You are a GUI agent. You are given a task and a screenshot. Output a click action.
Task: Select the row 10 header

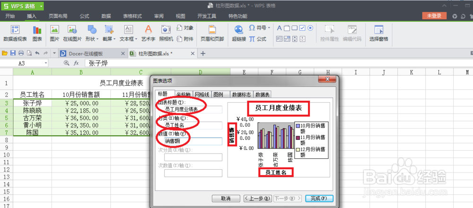pos(6,155)
